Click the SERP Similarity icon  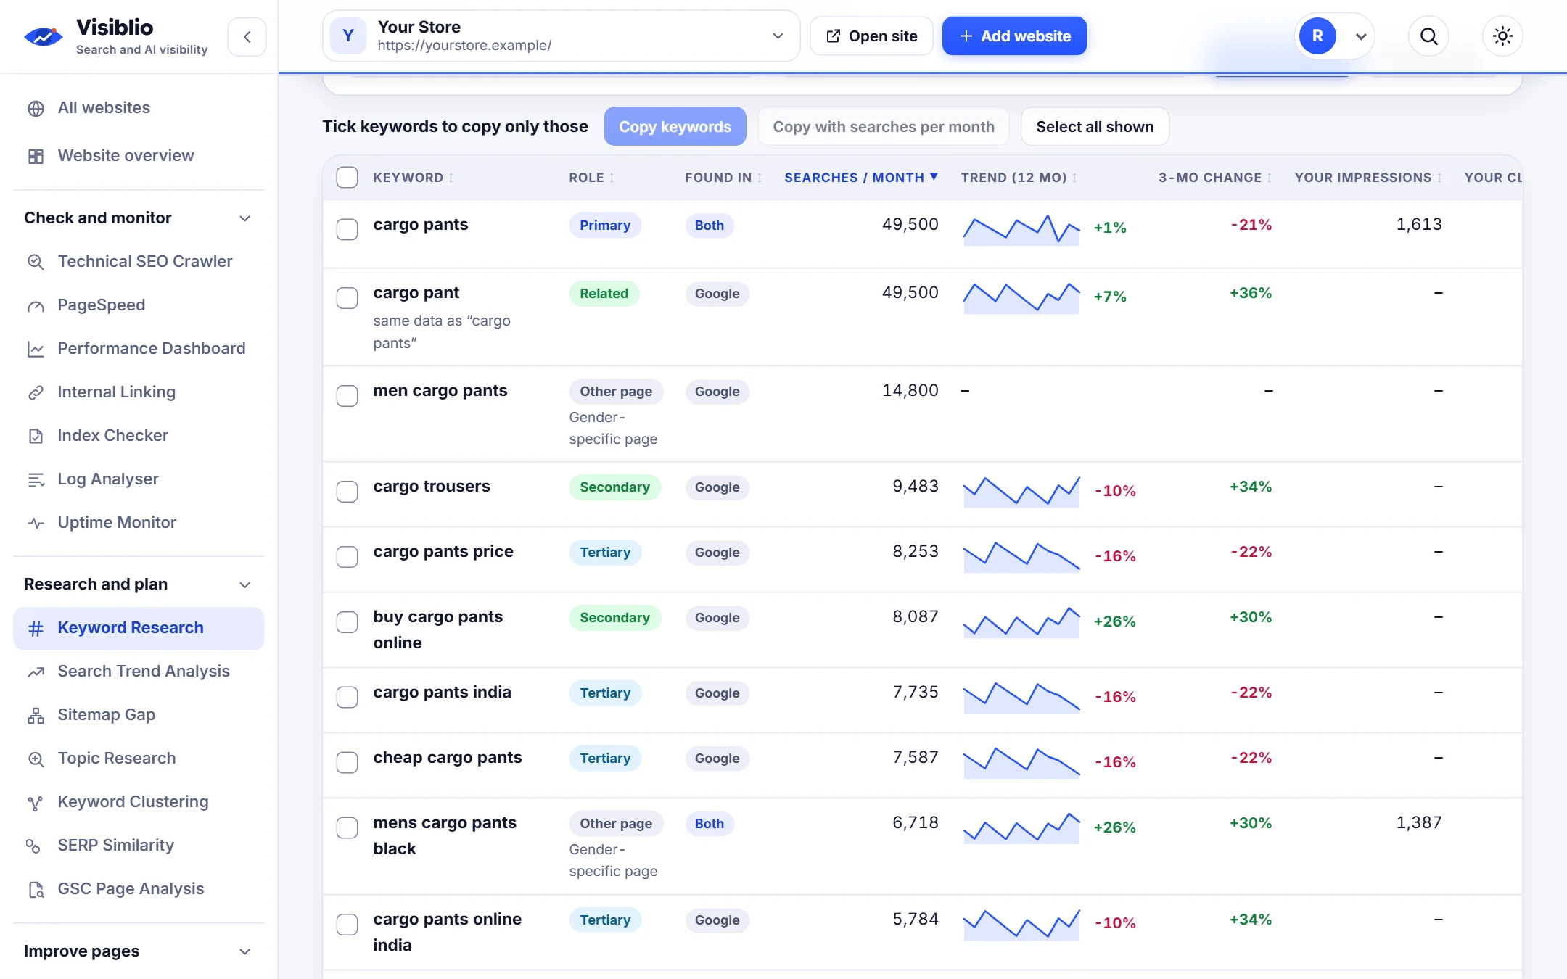tap(33, 846)
